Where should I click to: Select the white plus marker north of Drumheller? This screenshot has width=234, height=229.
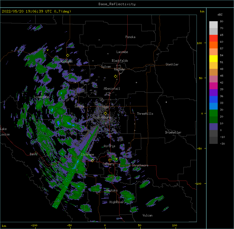[x=166, y=102]
